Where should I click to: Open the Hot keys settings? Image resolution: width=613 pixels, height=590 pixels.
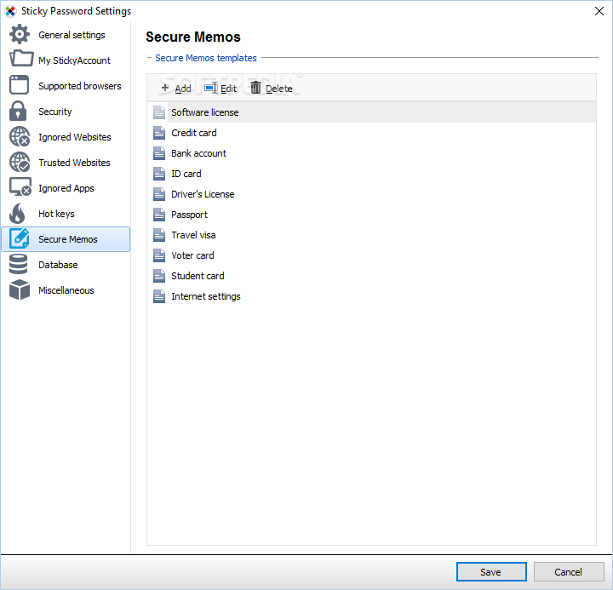click(x=66, y=214)
